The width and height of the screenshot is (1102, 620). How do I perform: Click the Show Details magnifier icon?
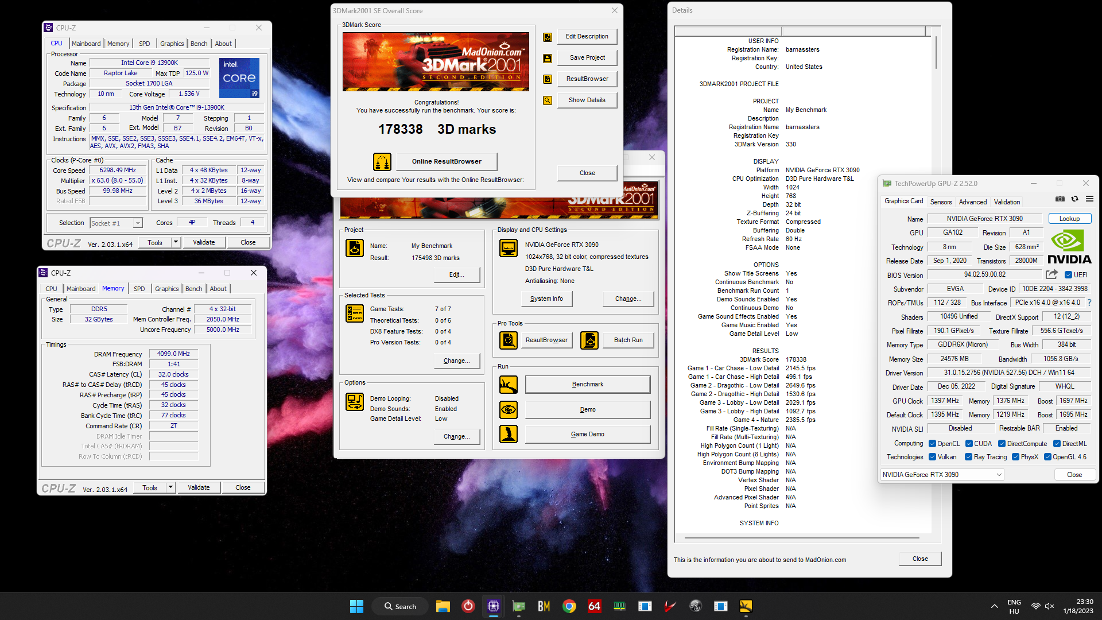[x=548, y=100]
